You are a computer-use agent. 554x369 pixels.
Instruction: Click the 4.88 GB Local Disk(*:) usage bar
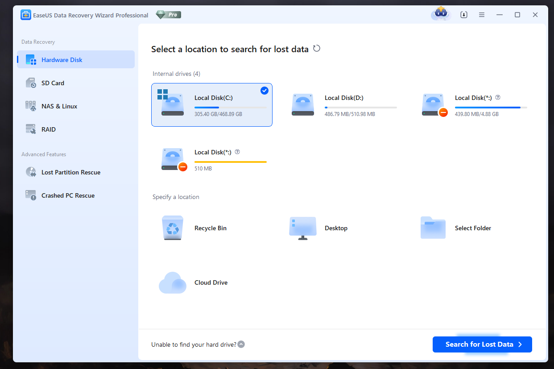click(x=491, y=108)
